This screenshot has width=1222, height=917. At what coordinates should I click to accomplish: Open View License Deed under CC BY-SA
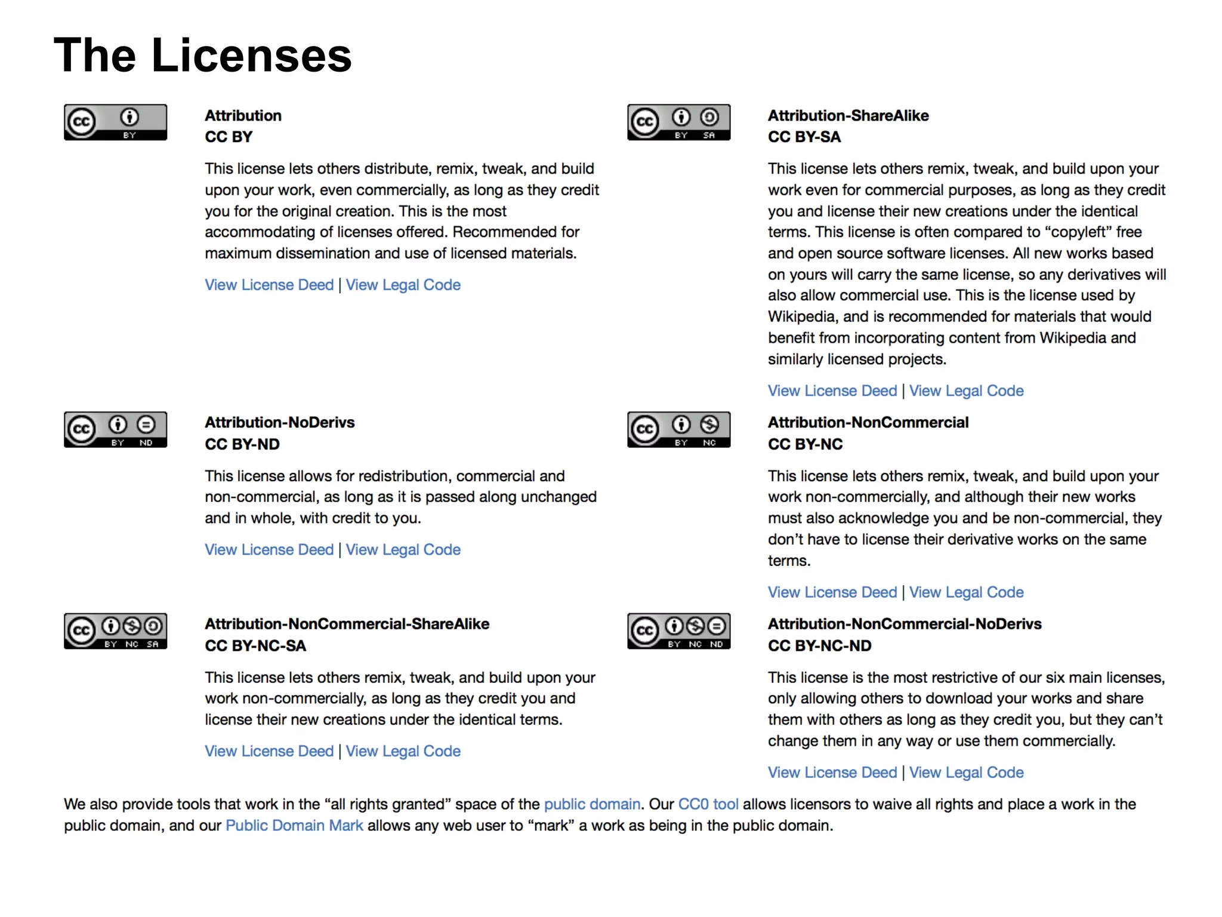click(832, 390)
